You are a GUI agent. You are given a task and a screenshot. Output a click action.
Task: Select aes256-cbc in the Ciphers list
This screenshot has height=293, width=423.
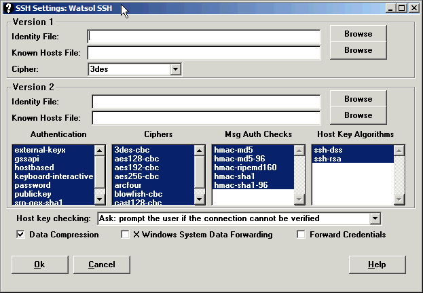click(137, 176)
